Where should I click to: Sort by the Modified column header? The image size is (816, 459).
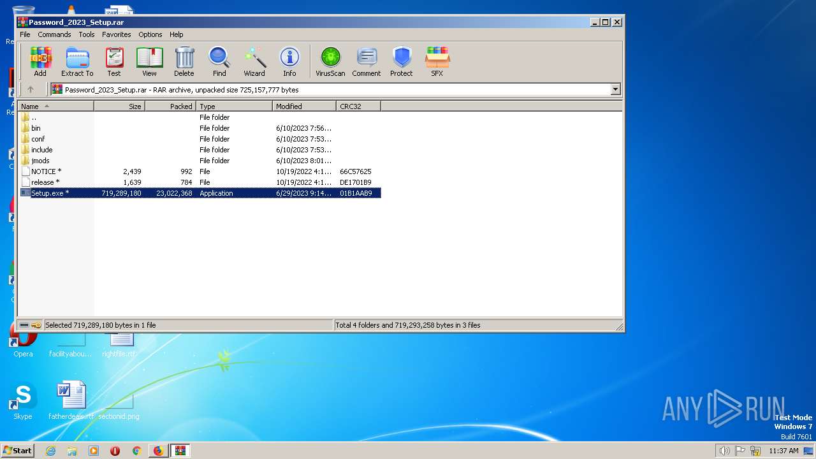pos(305,106)
